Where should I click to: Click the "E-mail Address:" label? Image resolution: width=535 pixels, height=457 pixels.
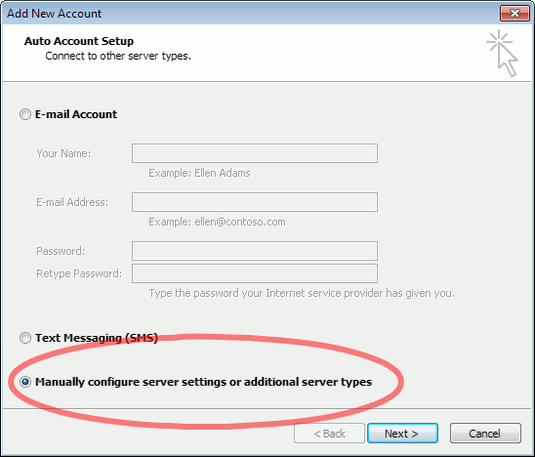click(72, 202)
